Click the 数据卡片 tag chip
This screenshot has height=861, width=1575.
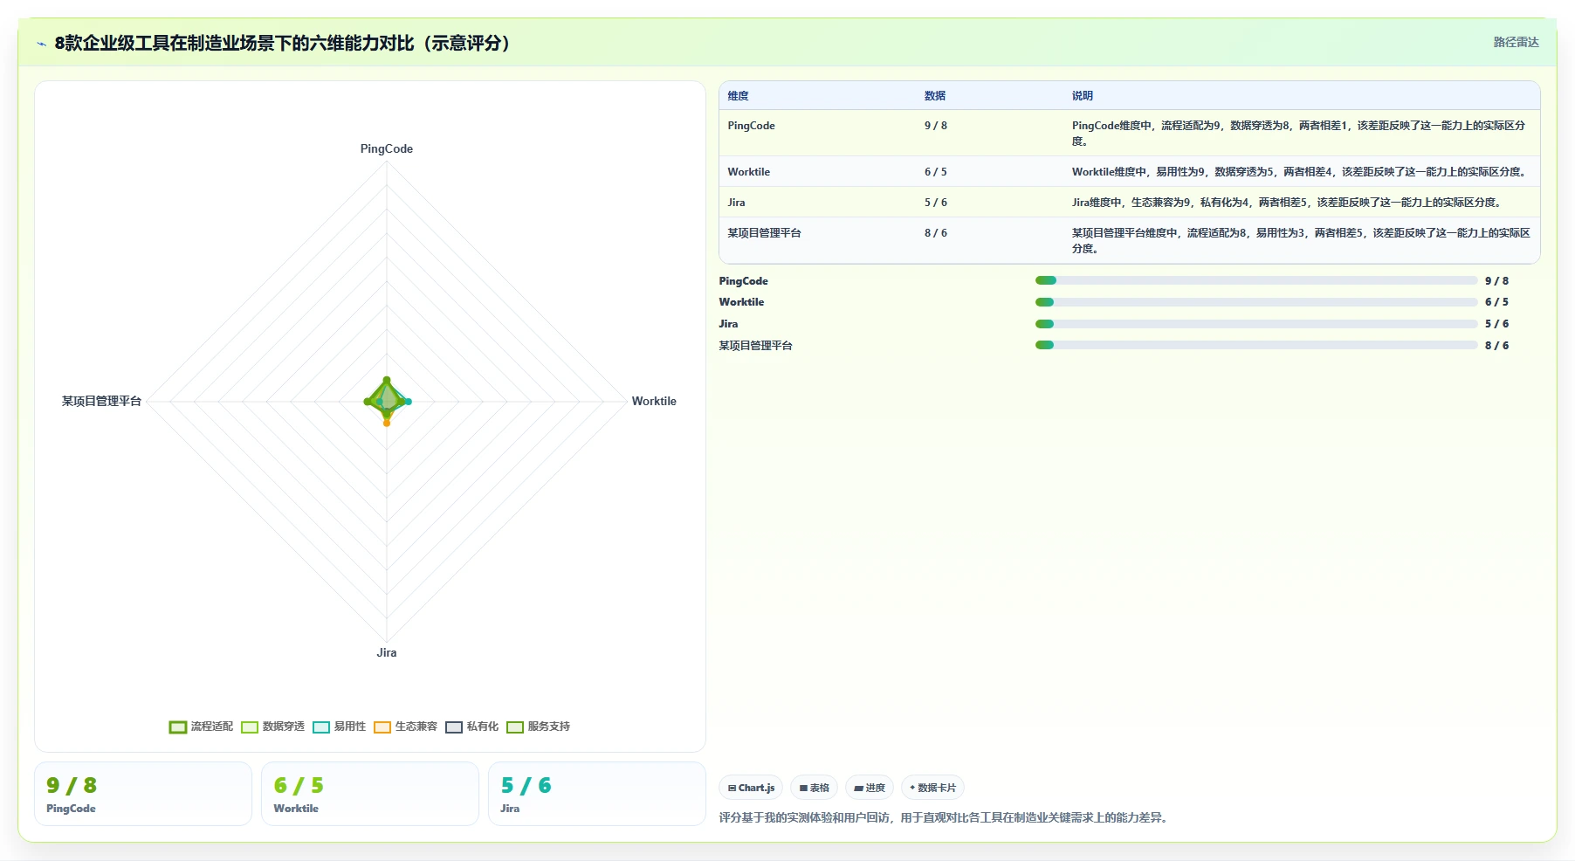click(x=932, y=788)
